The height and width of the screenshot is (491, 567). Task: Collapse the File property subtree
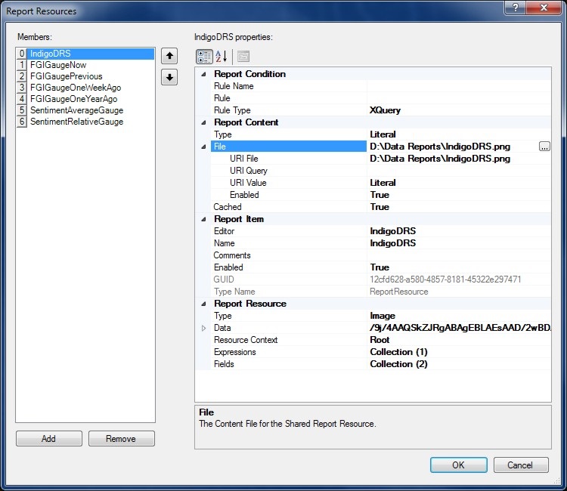pos(203,147)
